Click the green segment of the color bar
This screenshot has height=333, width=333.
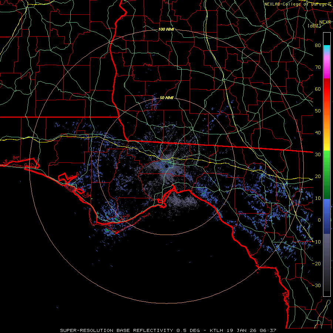coord(327,175)
